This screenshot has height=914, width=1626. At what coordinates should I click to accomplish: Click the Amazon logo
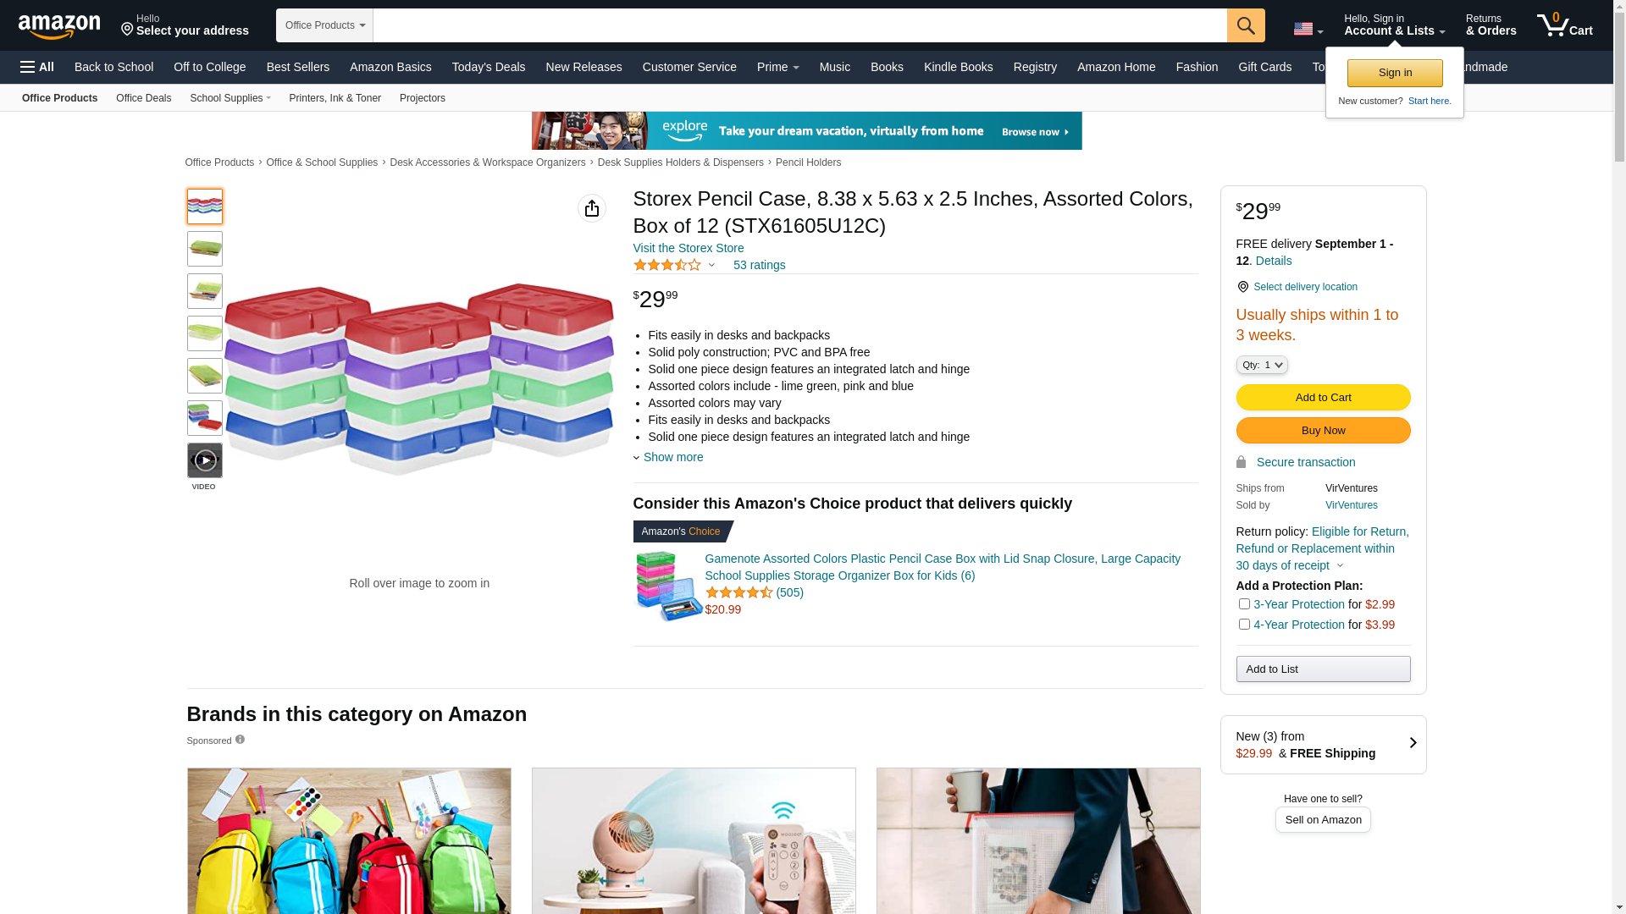pos(59,26)
